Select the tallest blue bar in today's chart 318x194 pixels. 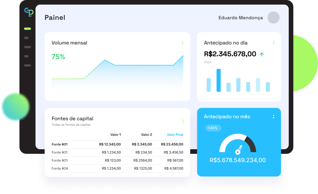tap(219, 80)
